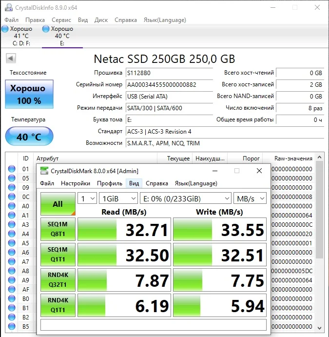Open the test count dropdown showing 1
Screen dimensions: 329x337
(x=87, y=198)
